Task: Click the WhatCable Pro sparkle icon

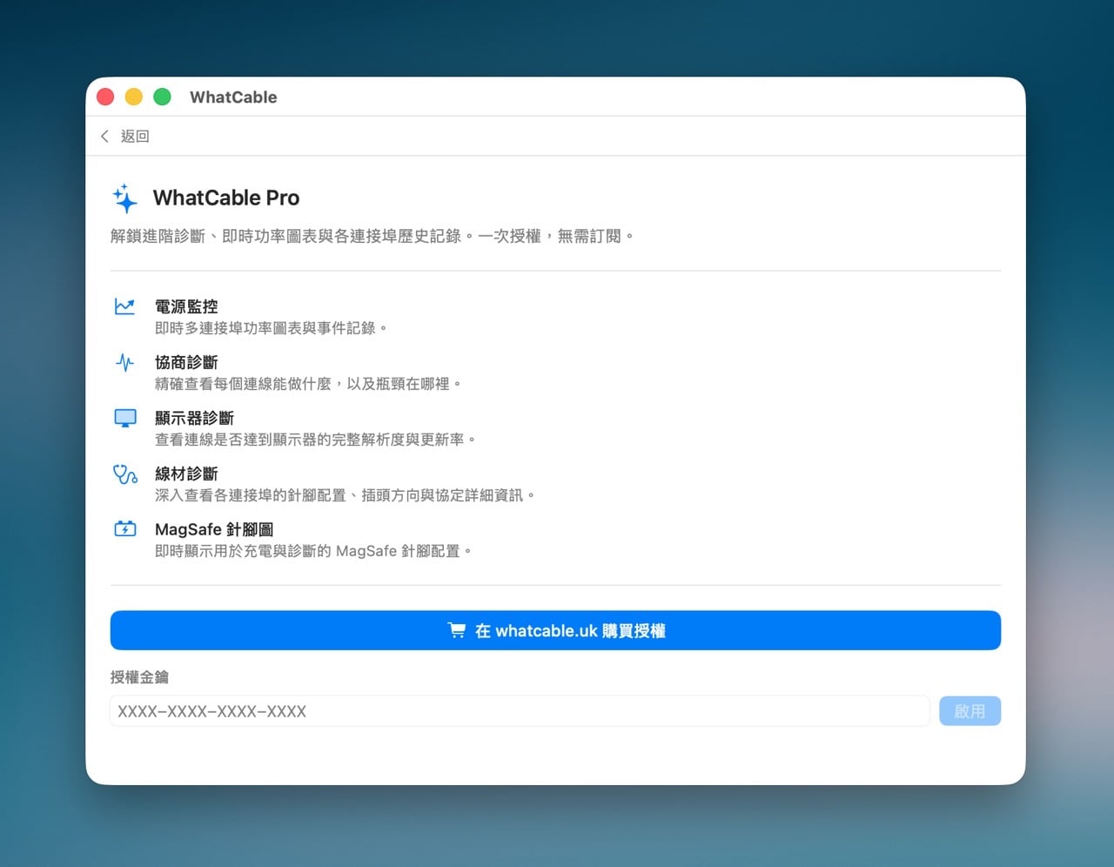Action: (x=125, y=198)
